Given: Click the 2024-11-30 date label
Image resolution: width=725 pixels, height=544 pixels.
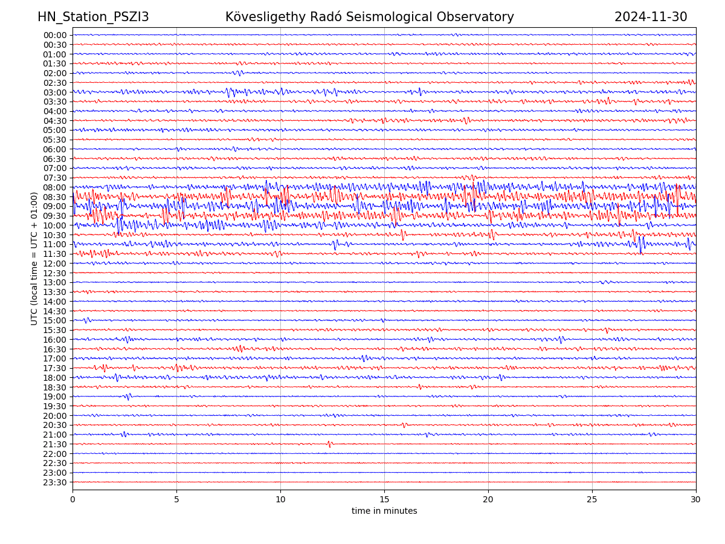Looking at the screenshot, I should coord(651,18).
